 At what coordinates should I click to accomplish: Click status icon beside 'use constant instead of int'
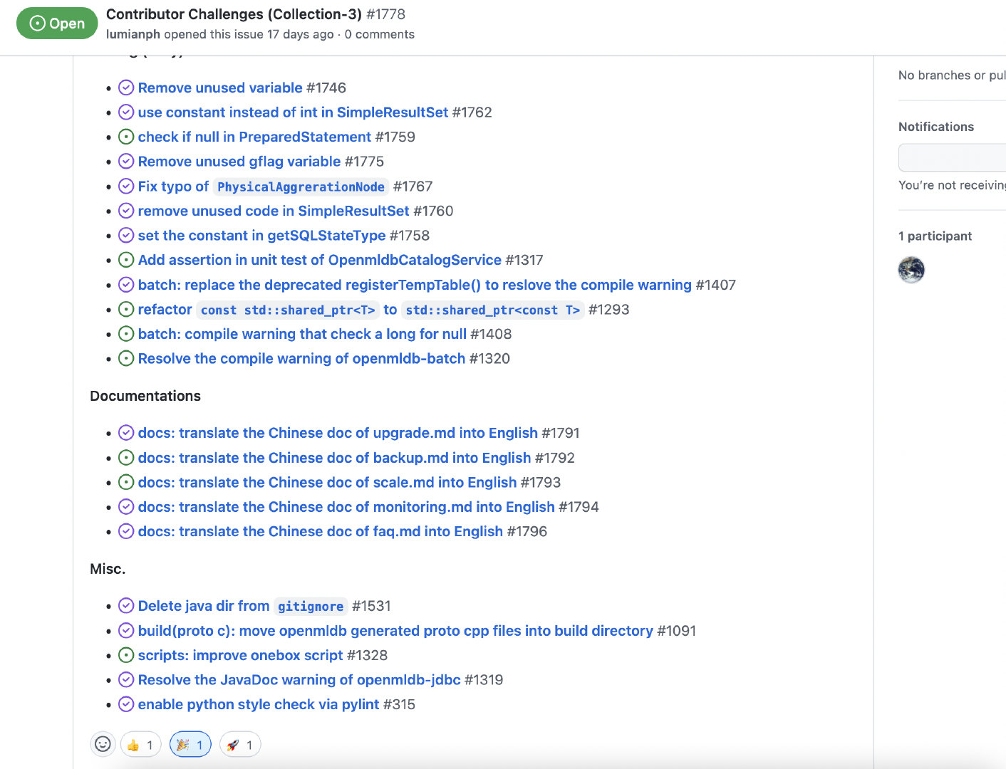click(x=126, y=113)
